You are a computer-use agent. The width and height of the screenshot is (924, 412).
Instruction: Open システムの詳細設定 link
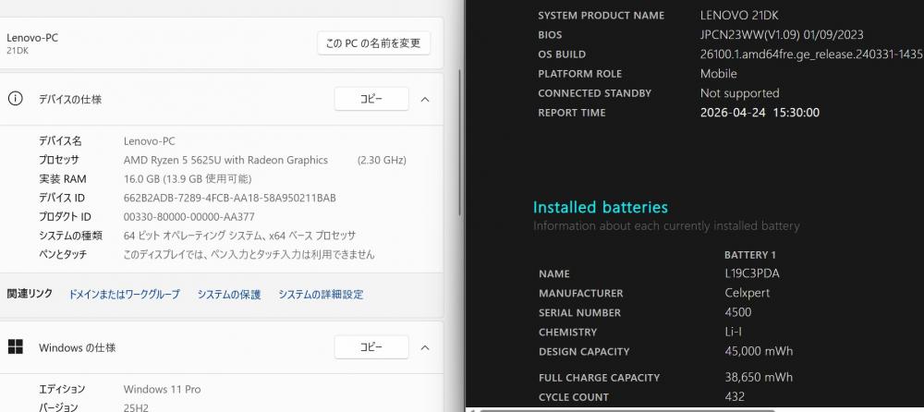pyautogui.click(x=321, y=294)
